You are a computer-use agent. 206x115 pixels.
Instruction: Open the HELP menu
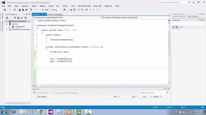(117, 6)
